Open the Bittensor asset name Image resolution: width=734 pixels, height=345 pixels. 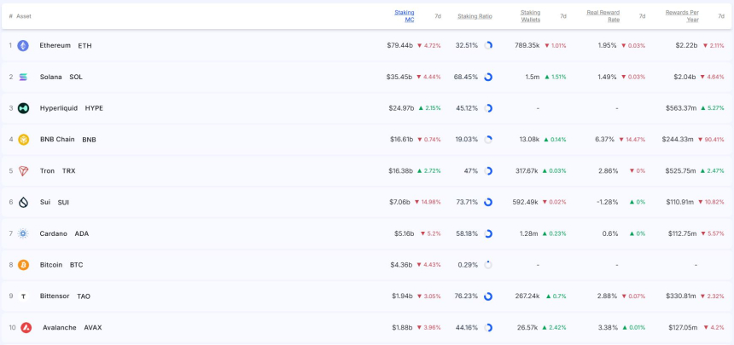coord(55,296)
